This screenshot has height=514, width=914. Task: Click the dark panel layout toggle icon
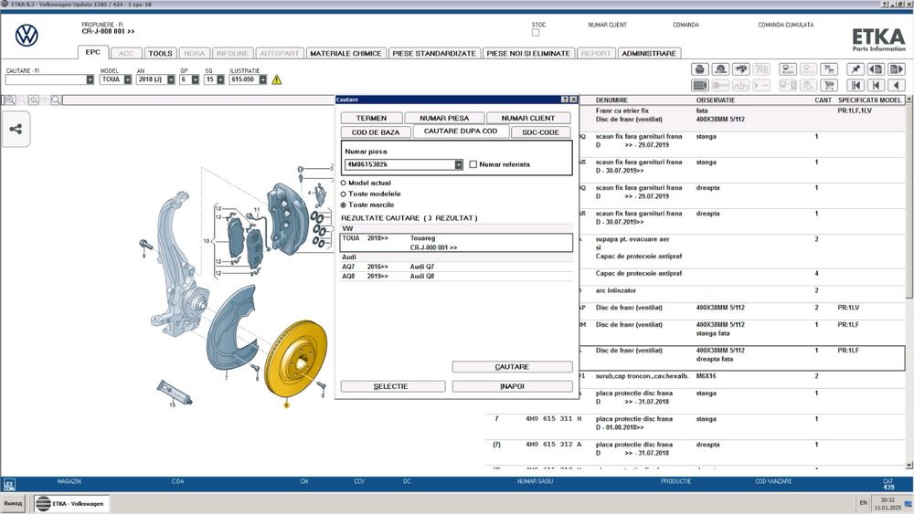click(699, 85)
